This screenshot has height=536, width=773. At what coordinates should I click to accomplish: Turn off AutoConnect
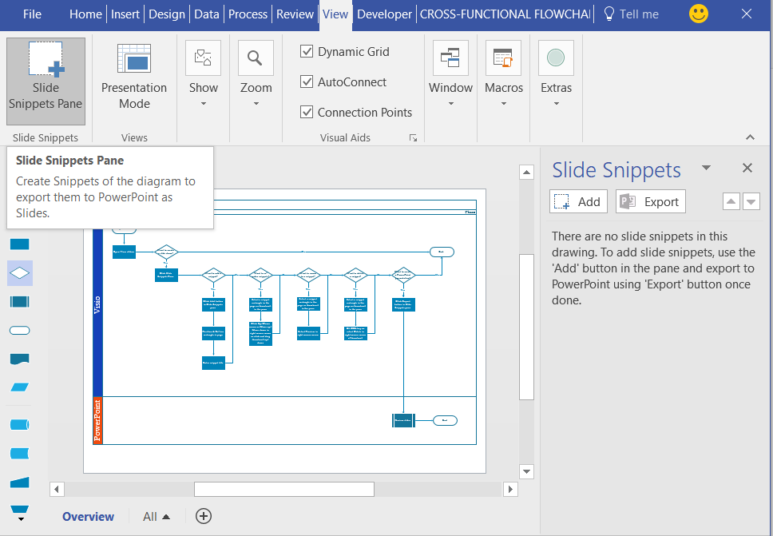tap(306, 81)
